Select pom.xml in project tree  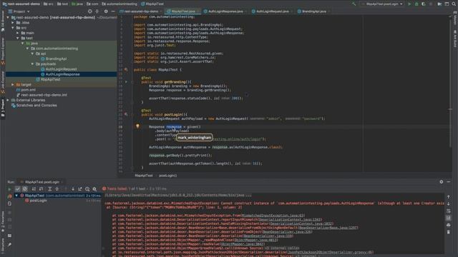(28, 90)
